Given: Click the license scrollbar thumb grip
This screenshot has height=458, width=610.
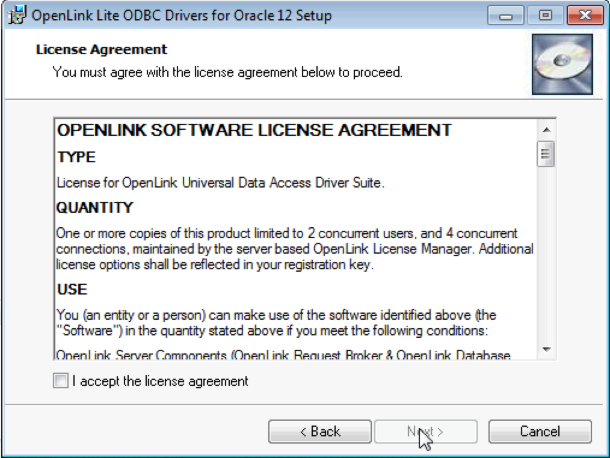Looking at the screenshot, I should tap(546, 153).
